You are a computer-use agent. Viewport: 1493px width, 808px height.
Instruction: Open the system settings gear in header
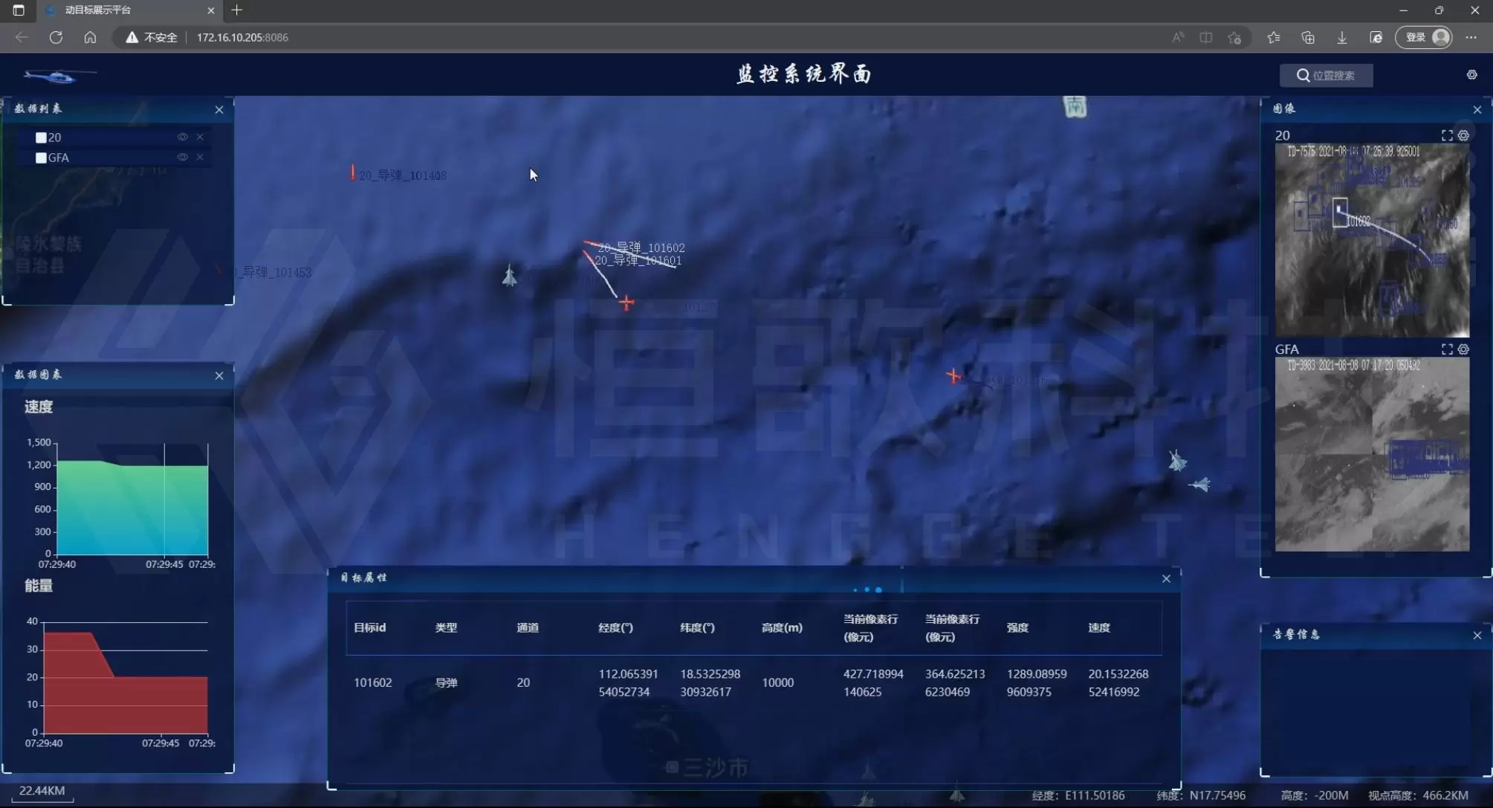[x=1471, y=74]
